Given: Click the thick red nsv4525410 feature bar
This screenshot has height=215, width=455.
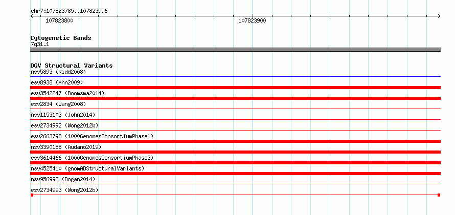Looking at the screenshot, I should 236,174.
